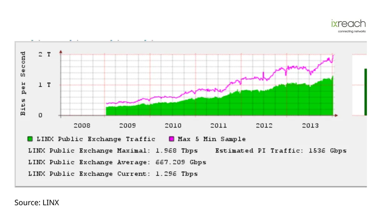Click the 'Bits per Second' axis title
Image resolution: width=385 pixels, height=217 pixels.
23,83
